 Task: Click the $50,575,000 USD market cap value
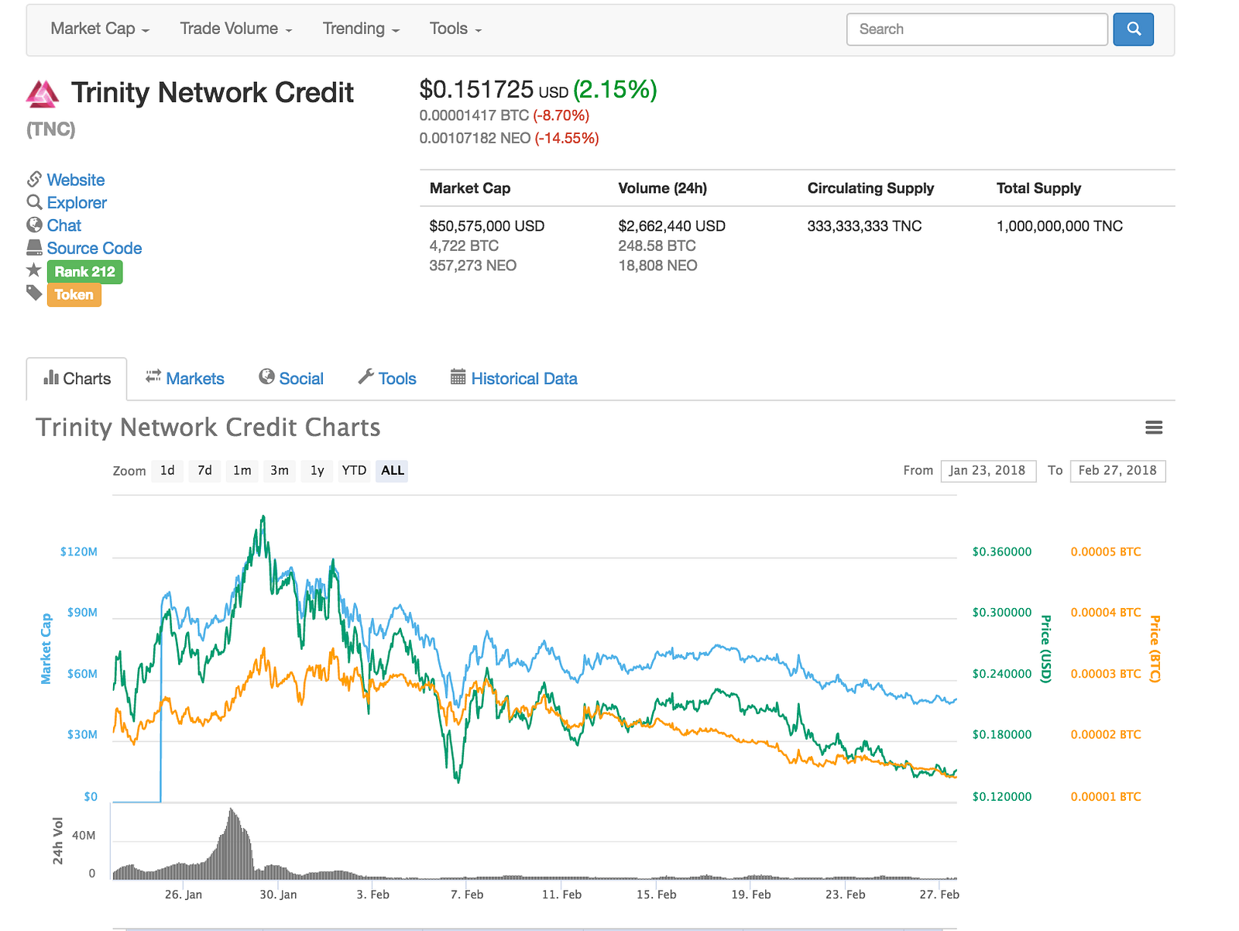click(x=487, y=226)
